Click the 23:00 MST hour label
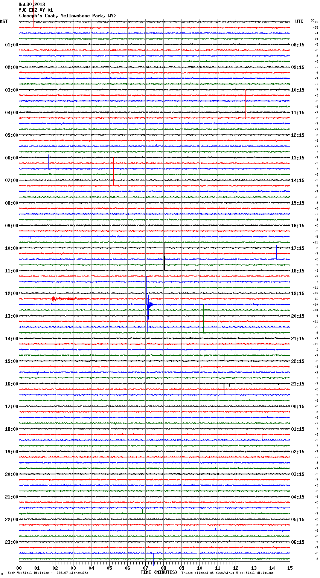 tap(12, 542)
